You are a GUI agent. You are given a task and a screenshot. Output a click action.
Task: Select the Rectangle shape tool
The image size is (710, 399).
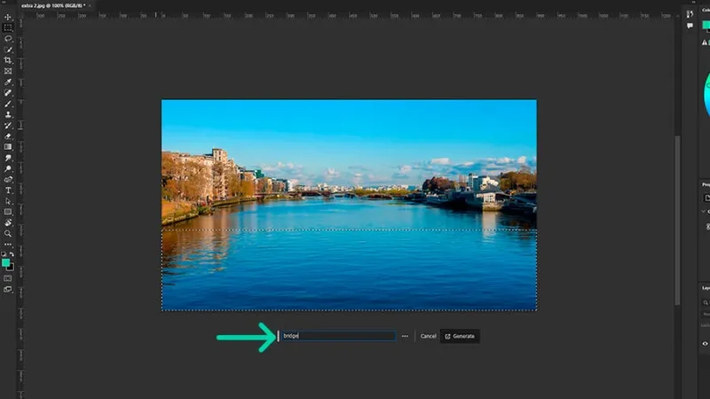point(8,212)
